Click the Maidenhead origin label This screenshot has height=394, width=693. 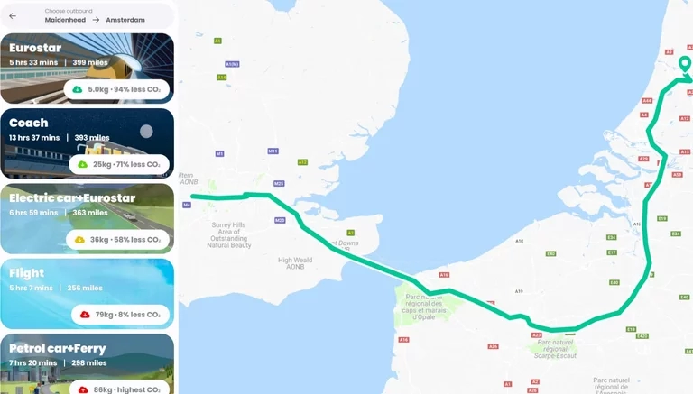65,20
